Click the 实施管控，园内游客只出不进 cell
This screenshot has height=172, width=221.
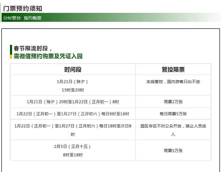tap(173, 82)
